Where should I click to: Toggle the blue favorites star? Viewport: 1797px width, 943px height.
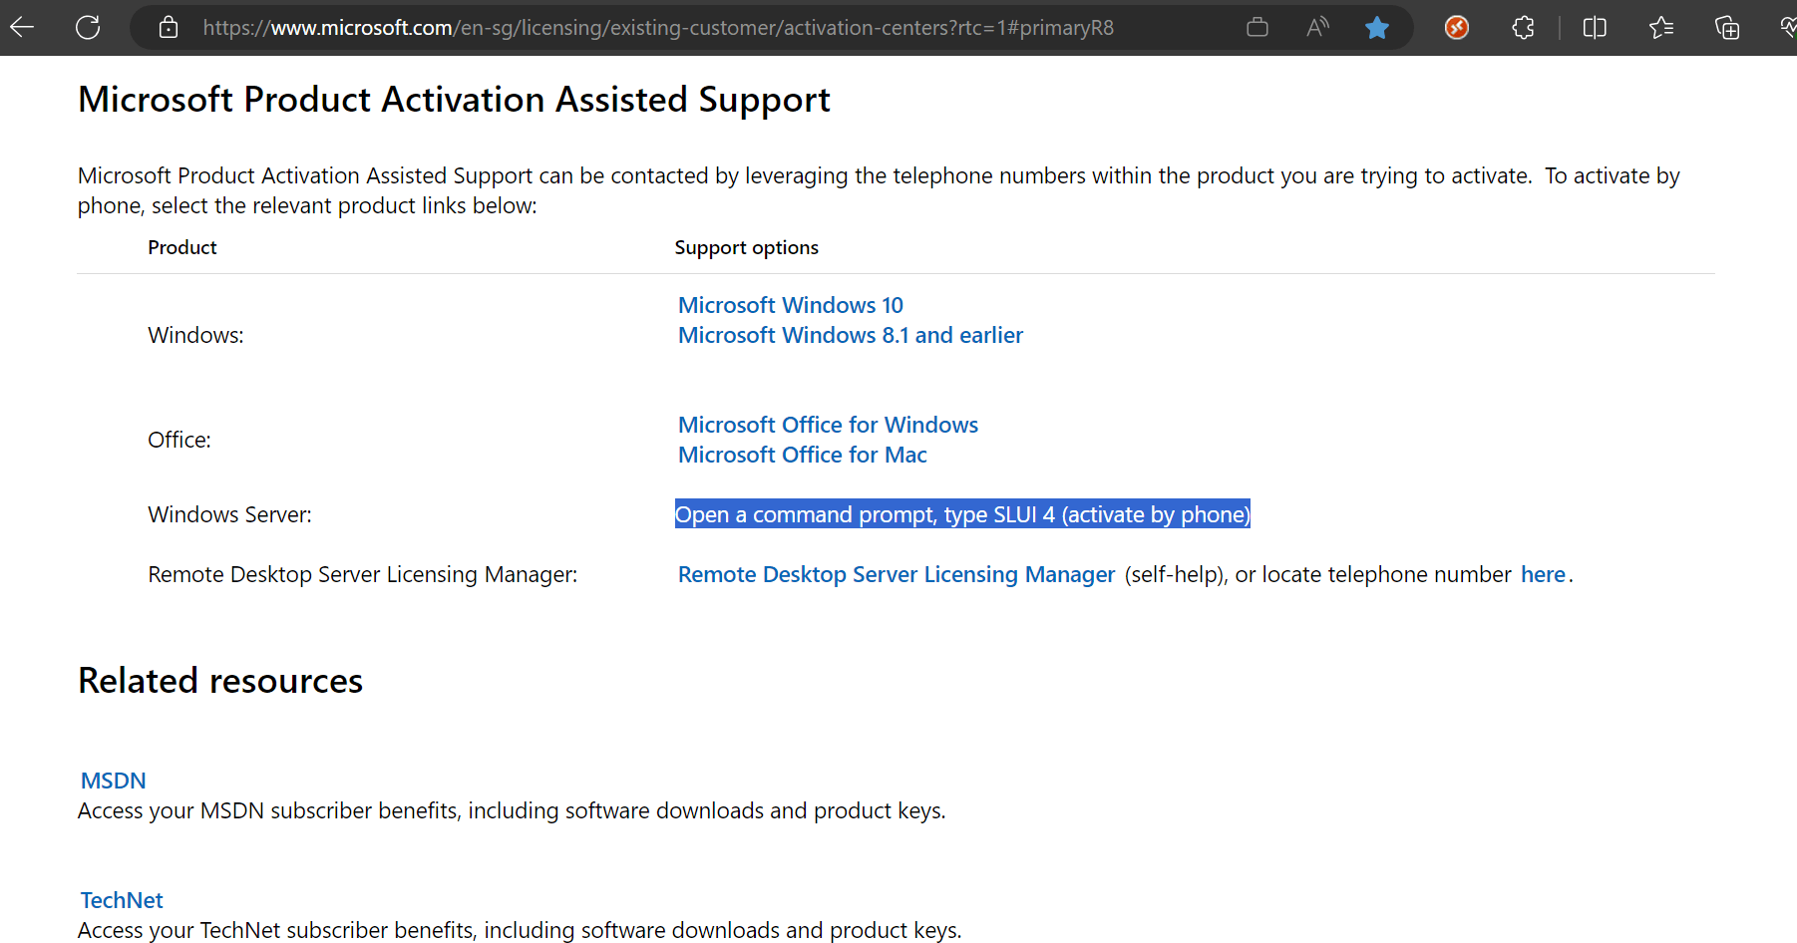coord(1377,28)
